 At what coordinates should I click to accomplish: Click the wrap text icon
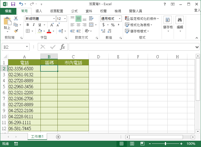click(91, 19)
